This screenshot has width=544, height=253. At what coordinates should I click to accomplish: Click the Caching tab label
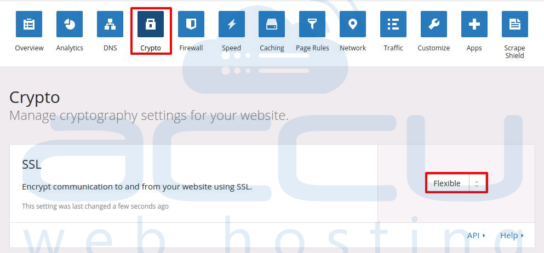(272, 48)
